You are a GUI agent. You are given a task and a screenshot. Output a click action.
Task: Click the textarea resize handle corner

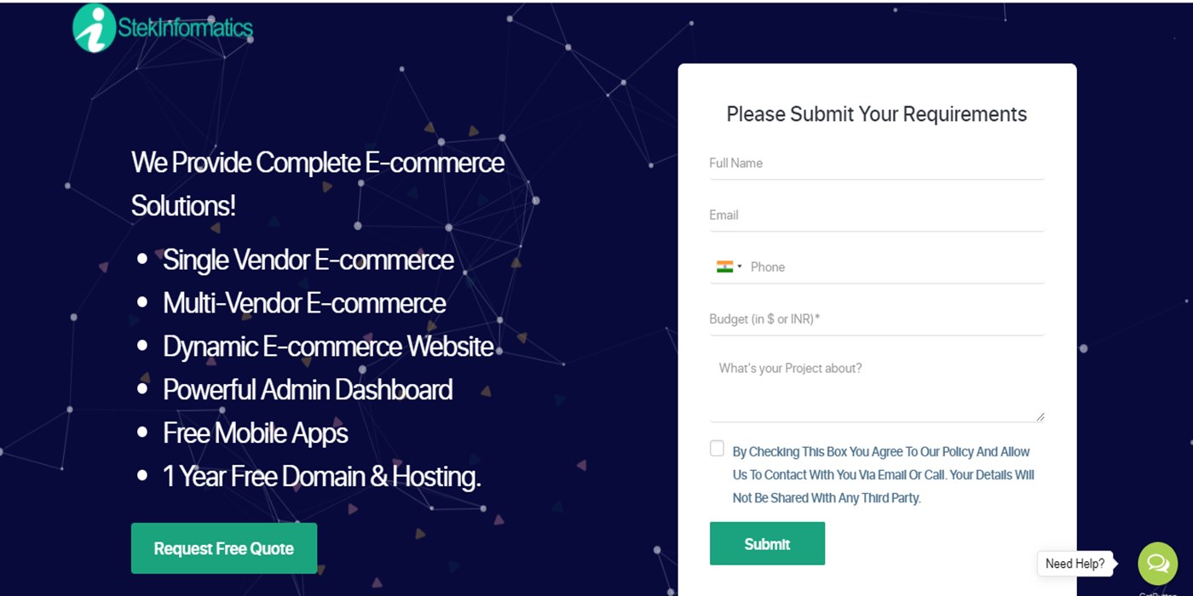1040,417
